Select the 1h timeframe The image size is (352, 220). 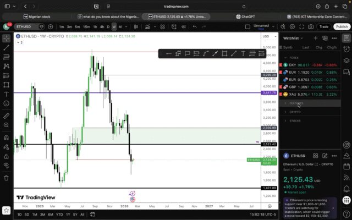95,26
